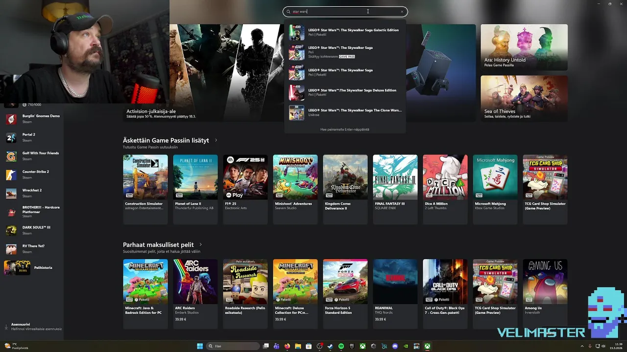Open Minecraft: Java & Bedrock Edition card

coord(145,293)
